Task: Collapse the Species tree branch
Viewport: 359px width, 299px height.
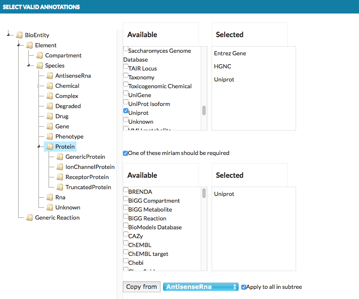Action: [29, 66]
